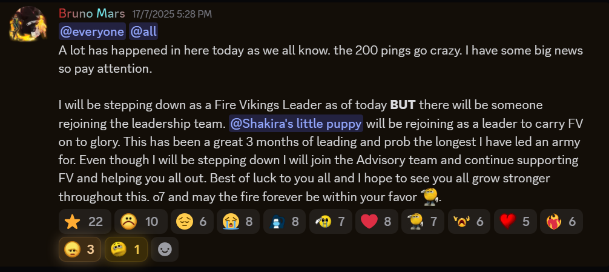Click the @everyone mention tag
The height and width of the screenshot is (272, 609).
pyautogui.click(x=92, y=32)
